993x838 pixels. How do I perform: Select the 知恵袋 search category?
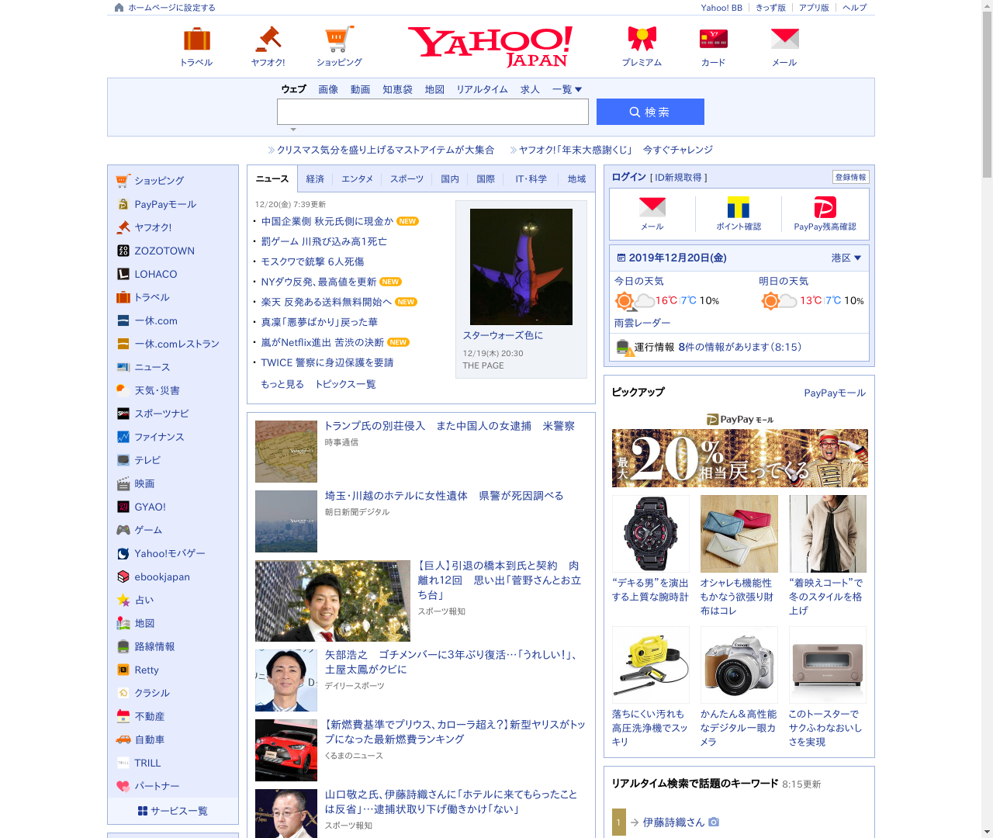(x=397, y=89)
